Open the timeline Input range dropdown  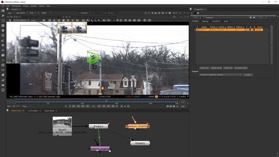point(26,106)
